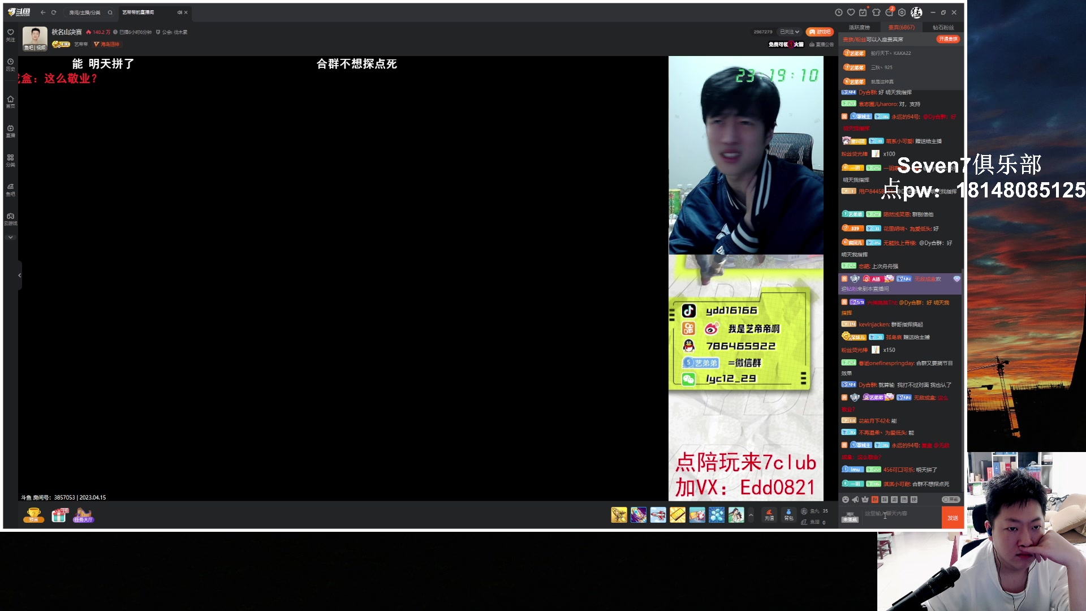1086x611 pixels.
Task: Click the 开通贵族 button
Action: tap(948, 39)
